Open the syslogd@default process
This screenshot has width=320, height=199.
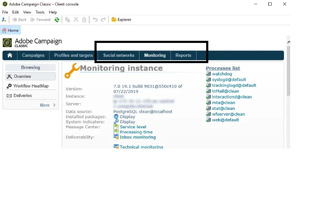229,80
